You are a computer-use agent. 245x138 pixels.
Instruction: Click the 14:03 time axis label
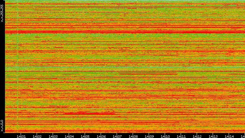pyautogui.click(x=53, y=136)
